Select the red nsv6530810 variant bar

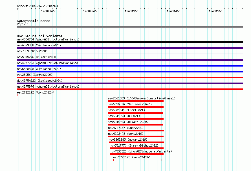click(x=136, y=107)
